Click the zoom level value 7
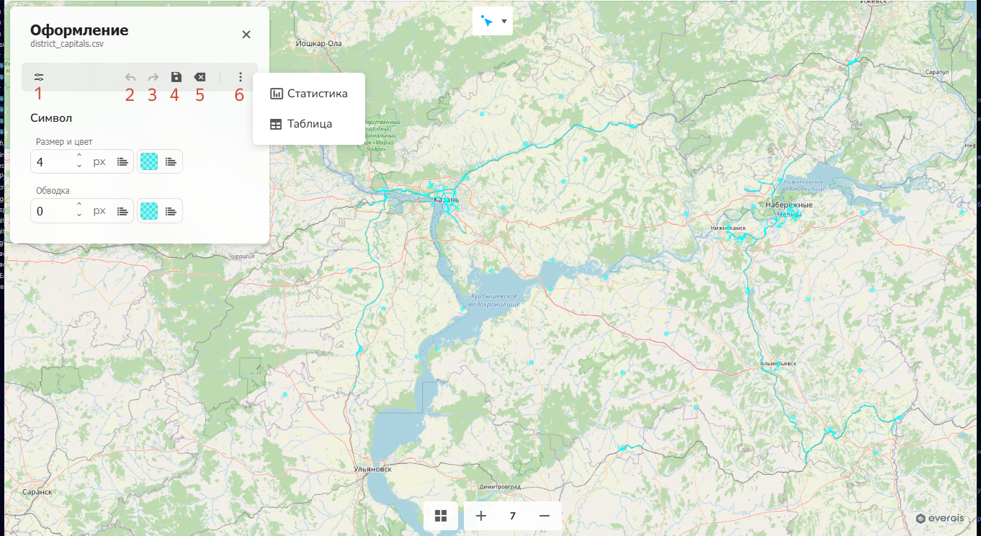 513,516
